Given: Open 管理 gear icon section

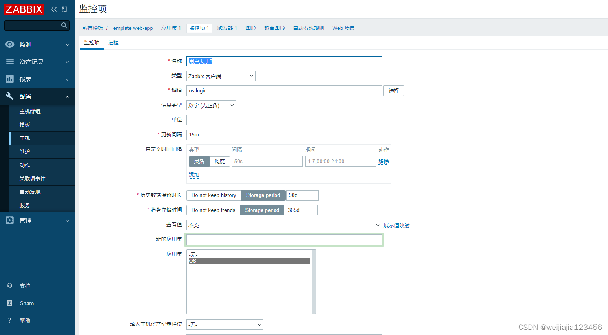Looking at the screenshot, I should 10,220.
